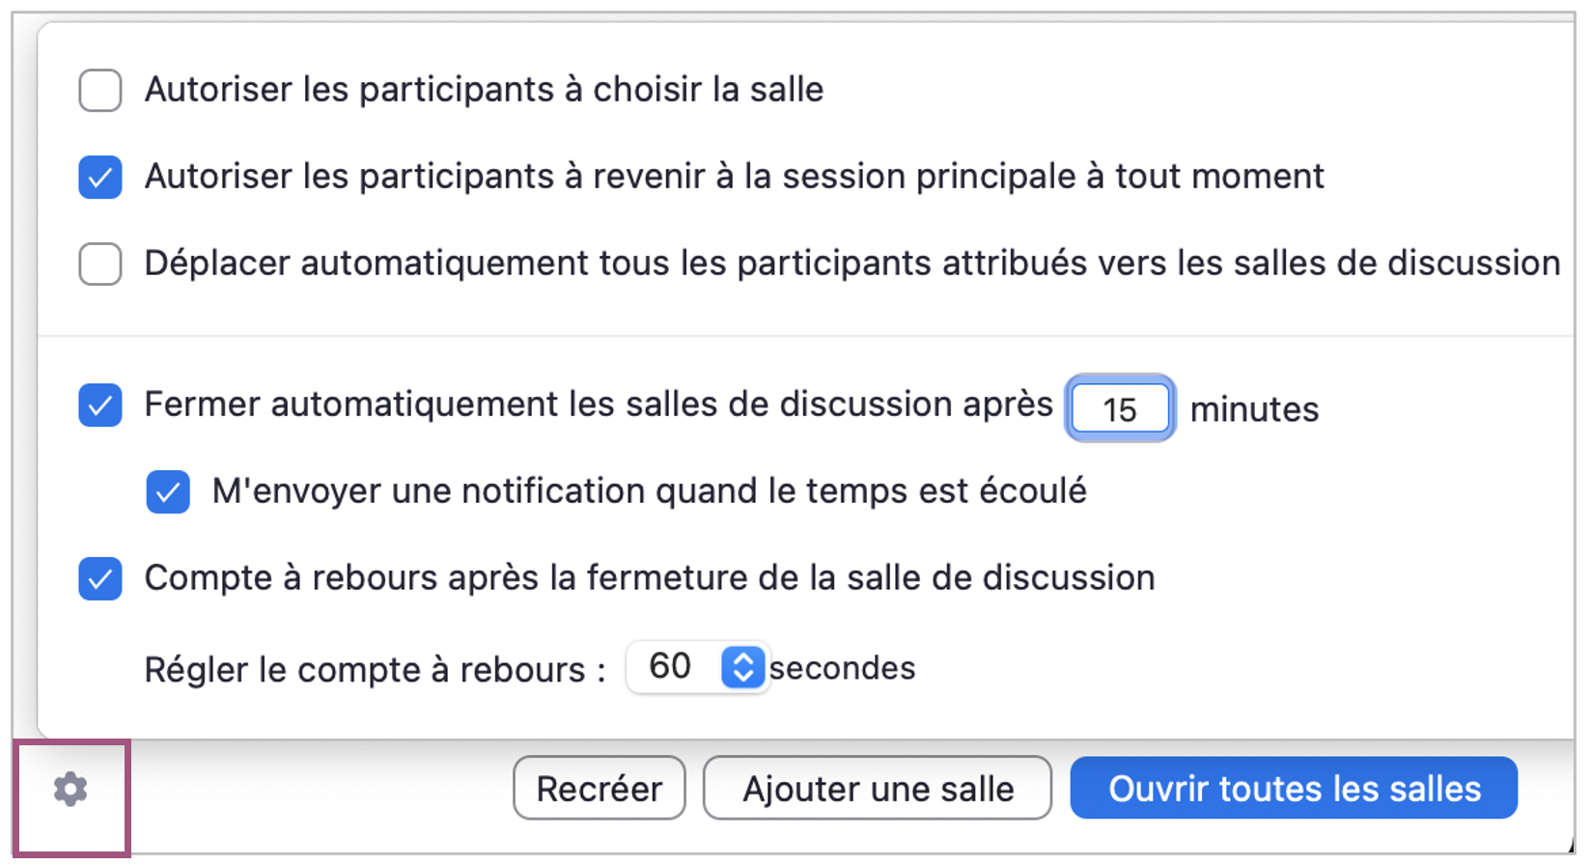Enable letting participants choose their room
1591x865 pixels.
(x=100, y=90)
